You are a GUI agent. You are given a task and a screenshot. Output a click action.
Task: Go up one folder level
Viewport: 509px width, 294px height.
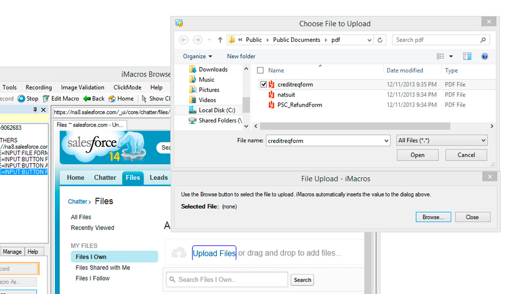pos(220,40)
